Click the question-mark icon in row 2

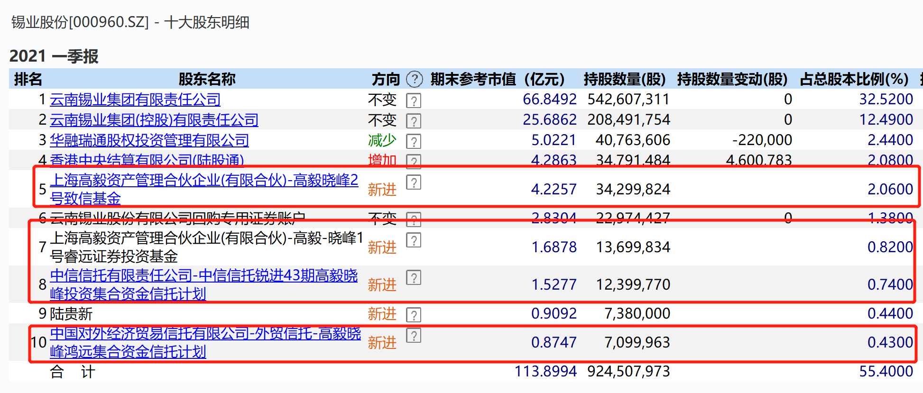(414, 121)
